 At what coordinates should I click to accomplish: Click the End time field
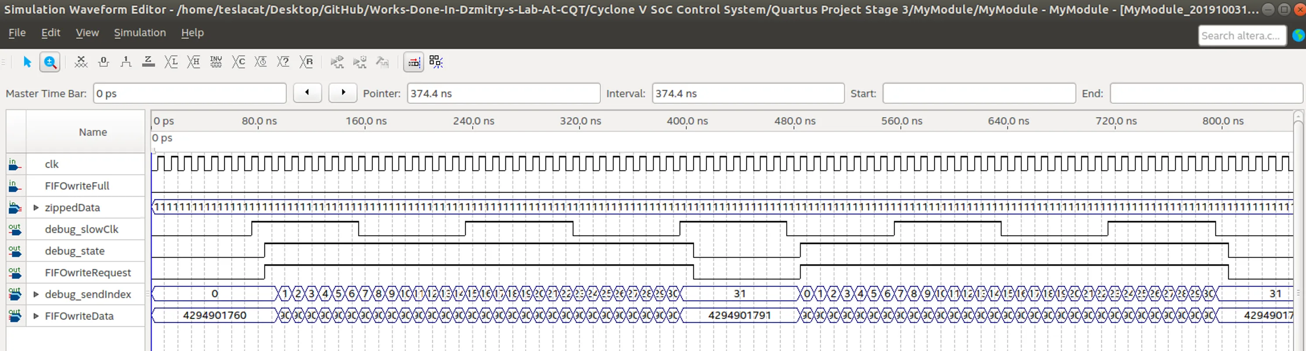click(1206, 93)
